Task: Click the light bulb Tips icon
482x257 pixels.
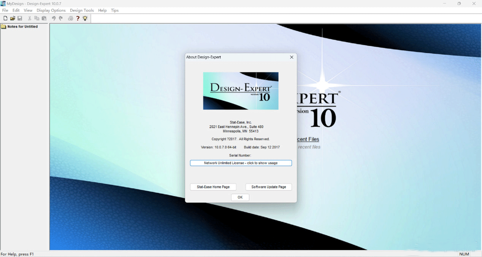Action: [x=85, y=18]
